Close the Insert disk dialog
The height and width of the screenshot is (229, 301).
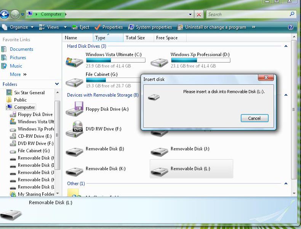click(266, 77)
